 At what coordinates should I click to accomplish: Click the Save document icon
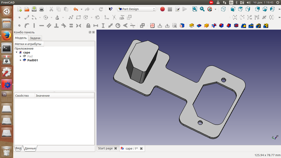[x=34, y=9]
